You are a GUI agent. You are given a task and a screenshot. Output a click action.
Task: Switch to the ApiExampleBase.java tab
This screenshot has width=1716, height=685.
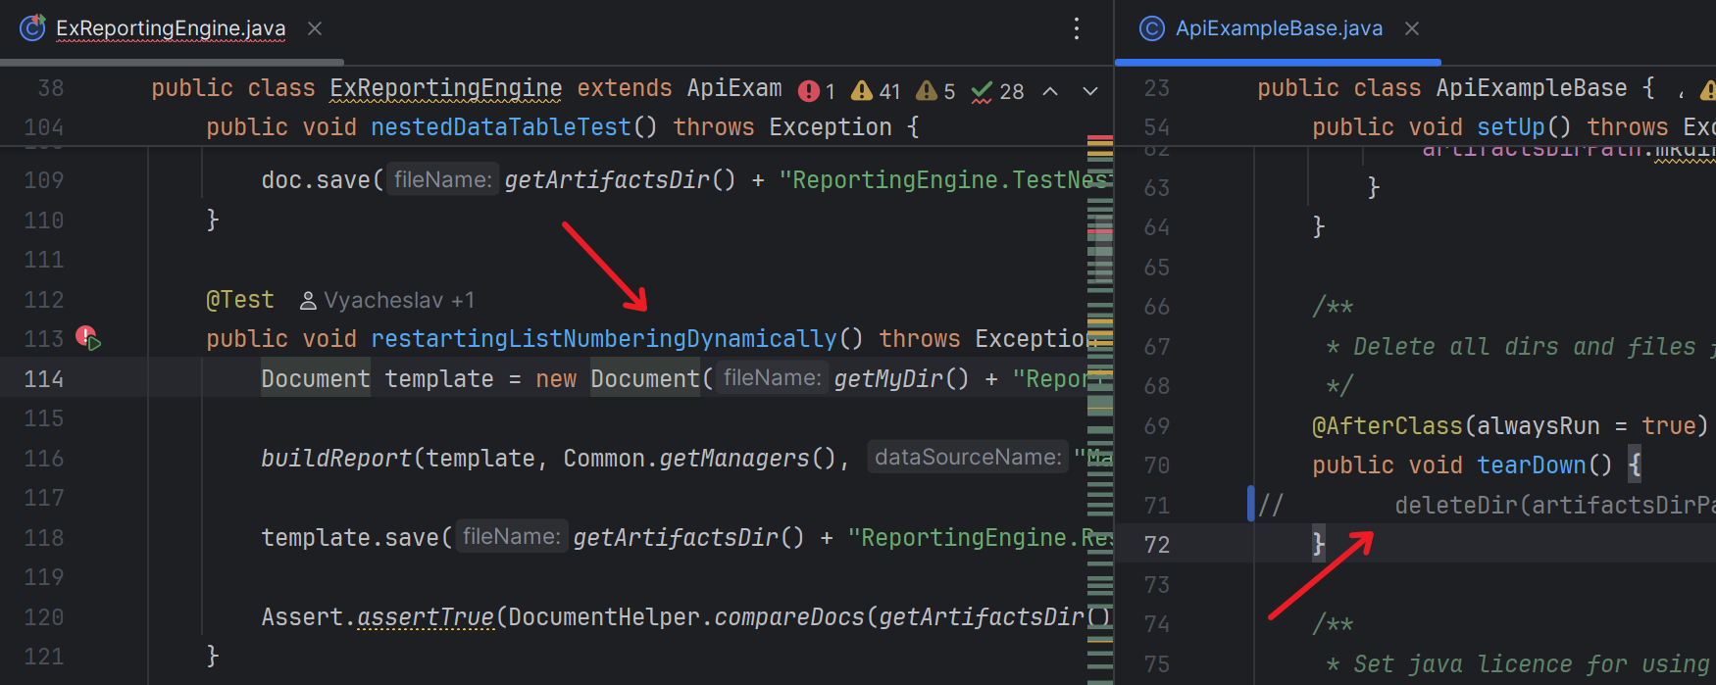(x=1279, y=28)
